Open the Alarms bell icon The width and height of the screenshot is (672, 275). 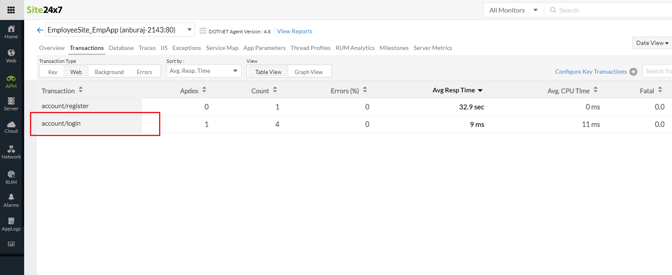(x=11, y=200)
